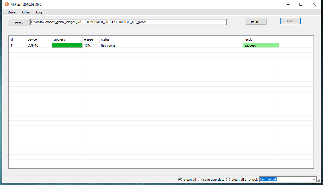Select the COM10 device cell
Viewport: 323px width, 185px height.
(39, 45)
